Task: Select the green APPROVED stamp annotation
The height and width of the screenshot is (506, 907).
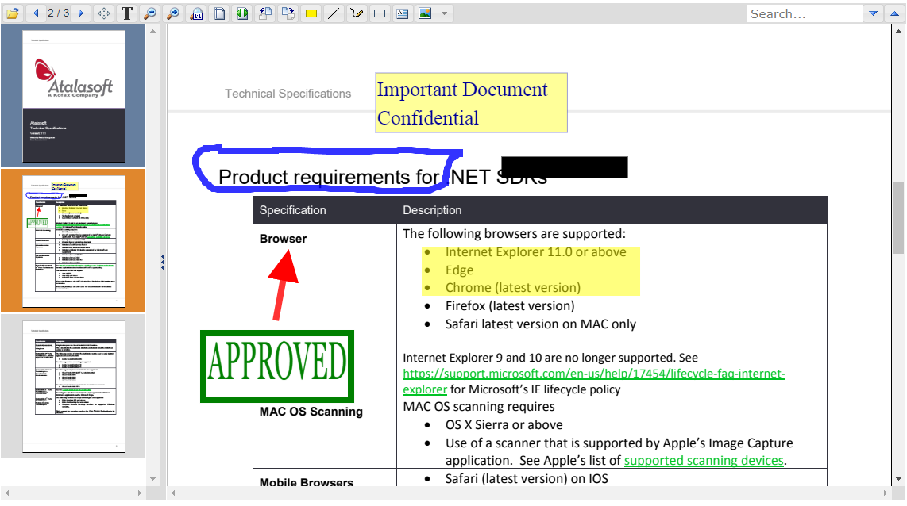Action: coord(277,366)
